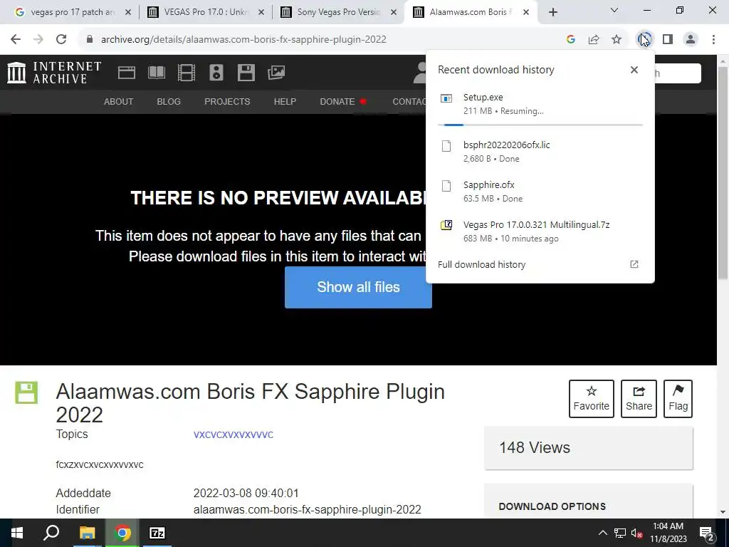Click the bsphr20220206ofx.lic download entry
This screenshot has height=547, width=729.
tap(540, 152)
